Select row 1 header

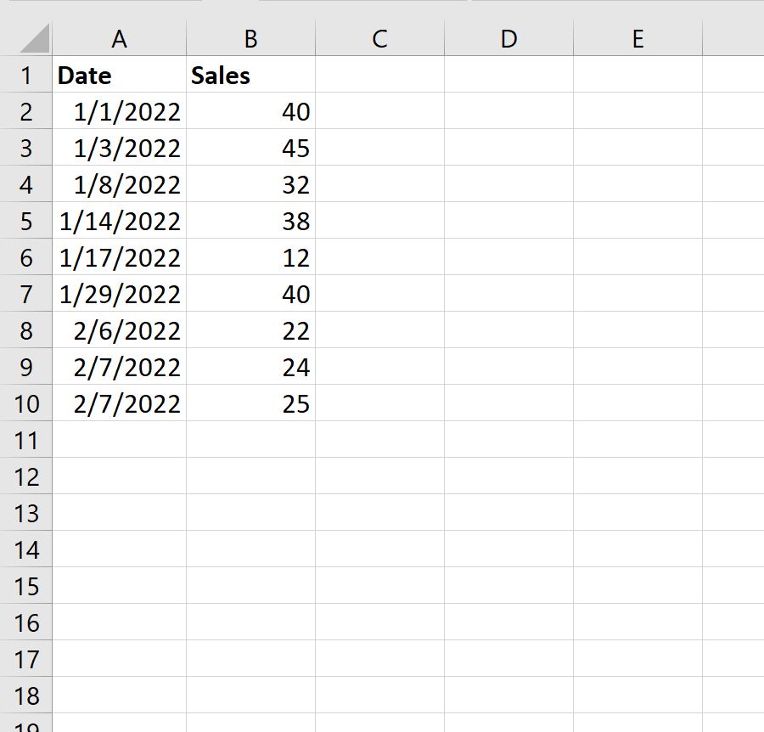(27, 75)
